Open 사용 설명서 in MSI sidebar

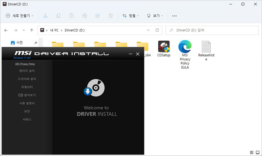click(27, 103)
